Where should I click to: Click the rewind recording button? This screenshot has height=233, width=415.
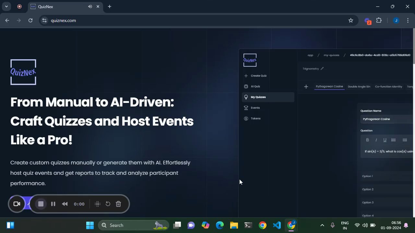point(65,204)
